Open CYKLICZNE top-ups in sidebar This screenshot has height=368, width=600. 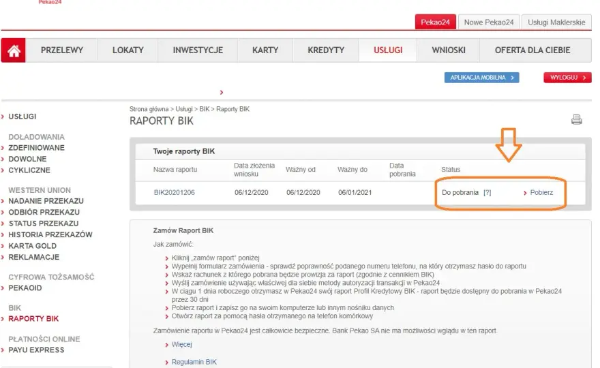(29, 170)
